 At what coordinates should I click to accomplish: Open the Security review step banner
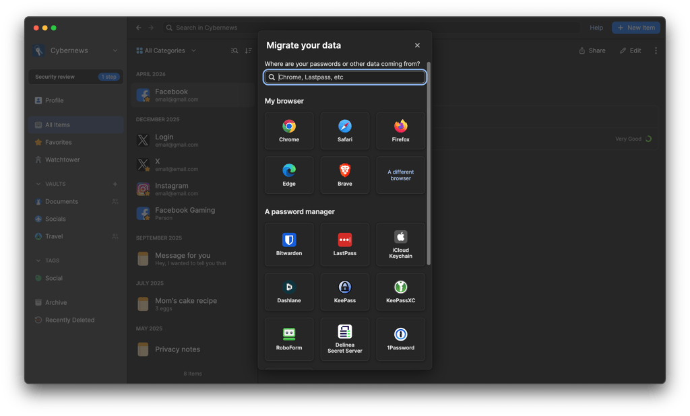click(75, 77)
